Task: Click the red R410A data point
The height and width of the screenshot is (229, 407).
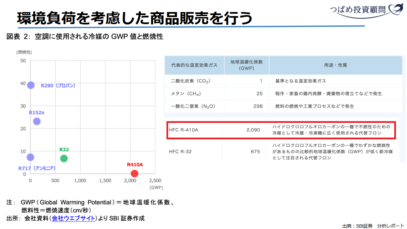Action: pyautogui.click(x=134, y=173)
